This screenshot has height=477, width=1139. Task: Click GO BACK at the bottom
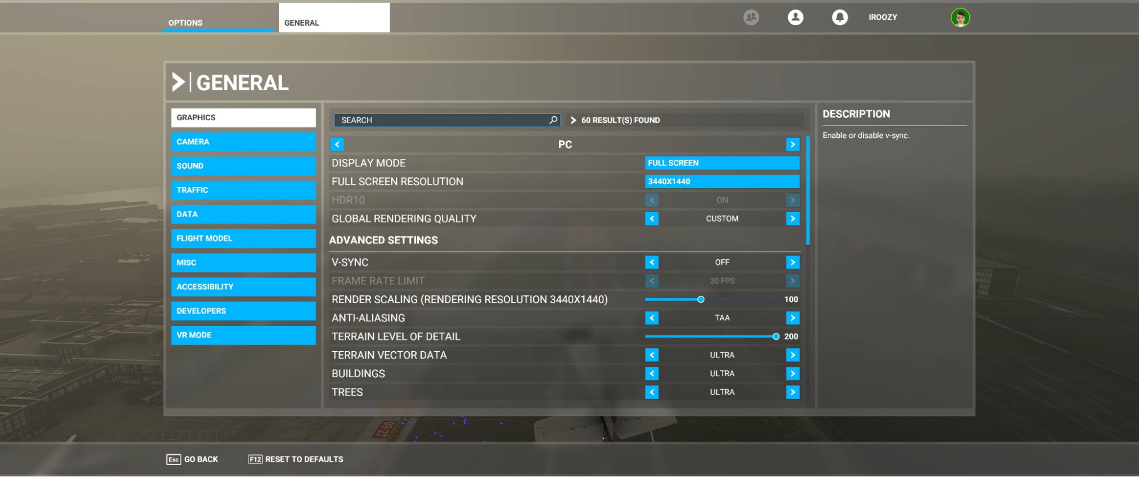point(193,459)
